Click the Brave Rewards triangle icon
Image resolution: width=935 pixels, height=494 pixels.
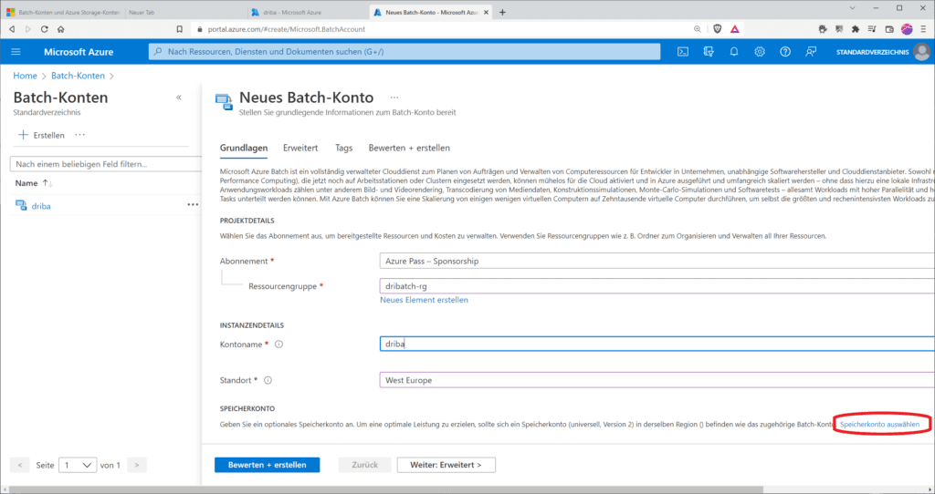735,28
